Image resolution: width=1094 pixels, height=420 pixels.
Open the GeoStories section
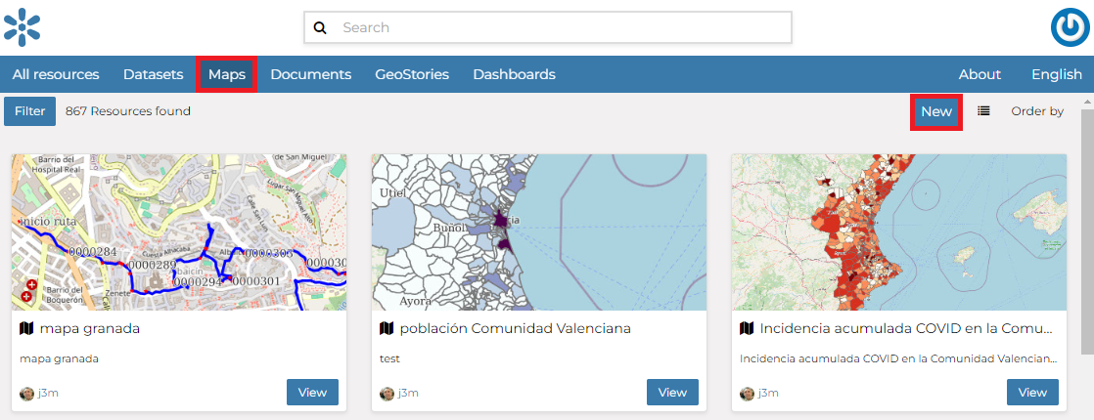click(411, 74)
